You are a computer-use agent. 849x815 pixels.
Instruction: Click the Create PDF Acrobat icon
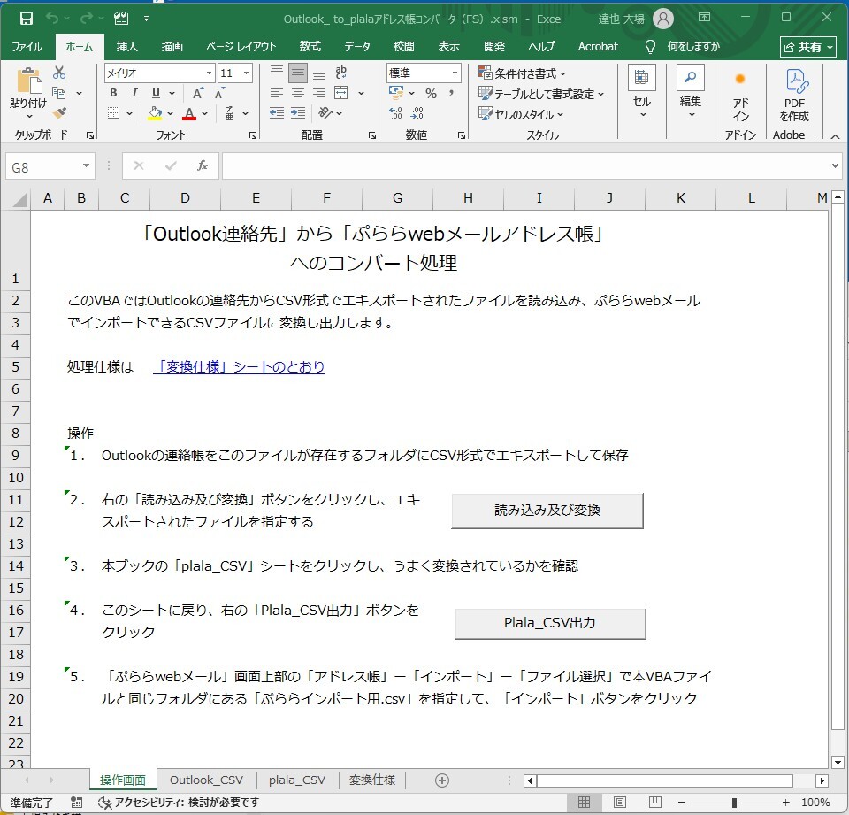pyautogui.click(x=794, y=96)
